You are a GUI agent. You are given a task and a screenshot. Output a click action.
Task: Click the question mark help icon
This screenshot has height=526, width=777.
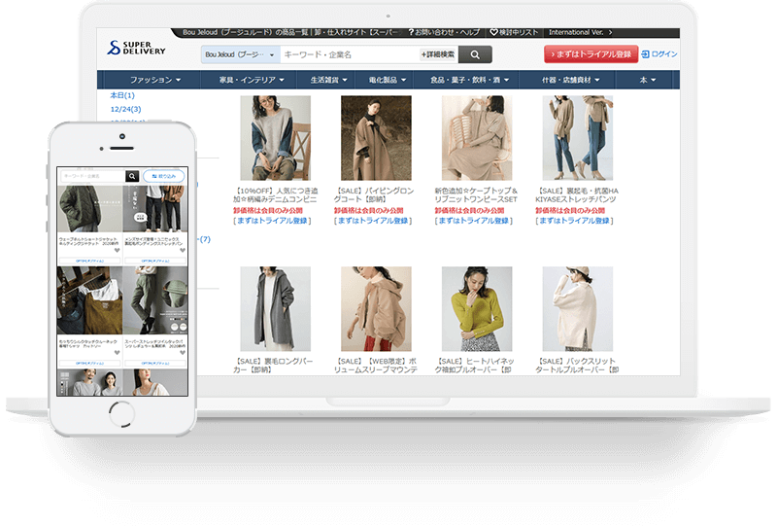coord(411,32)
